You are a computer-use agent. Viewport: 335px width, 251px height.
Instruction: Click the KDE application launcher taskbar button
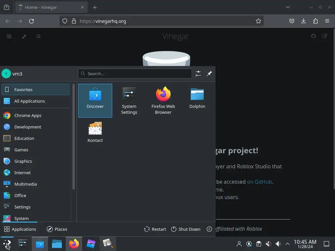click(7, 244)
